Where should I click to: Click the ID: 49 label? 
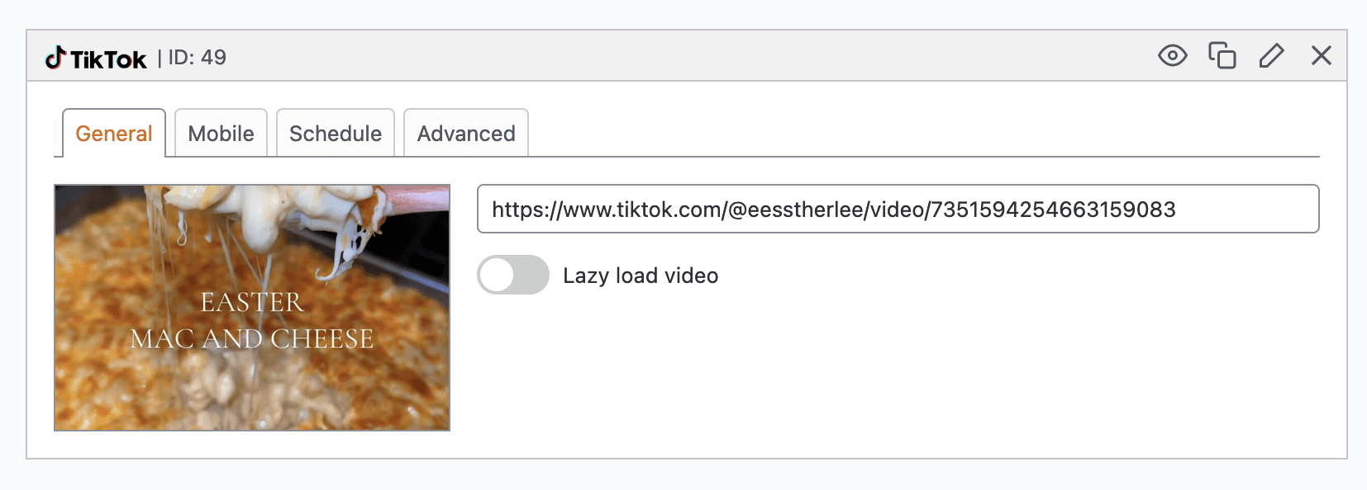click(197, 58)
